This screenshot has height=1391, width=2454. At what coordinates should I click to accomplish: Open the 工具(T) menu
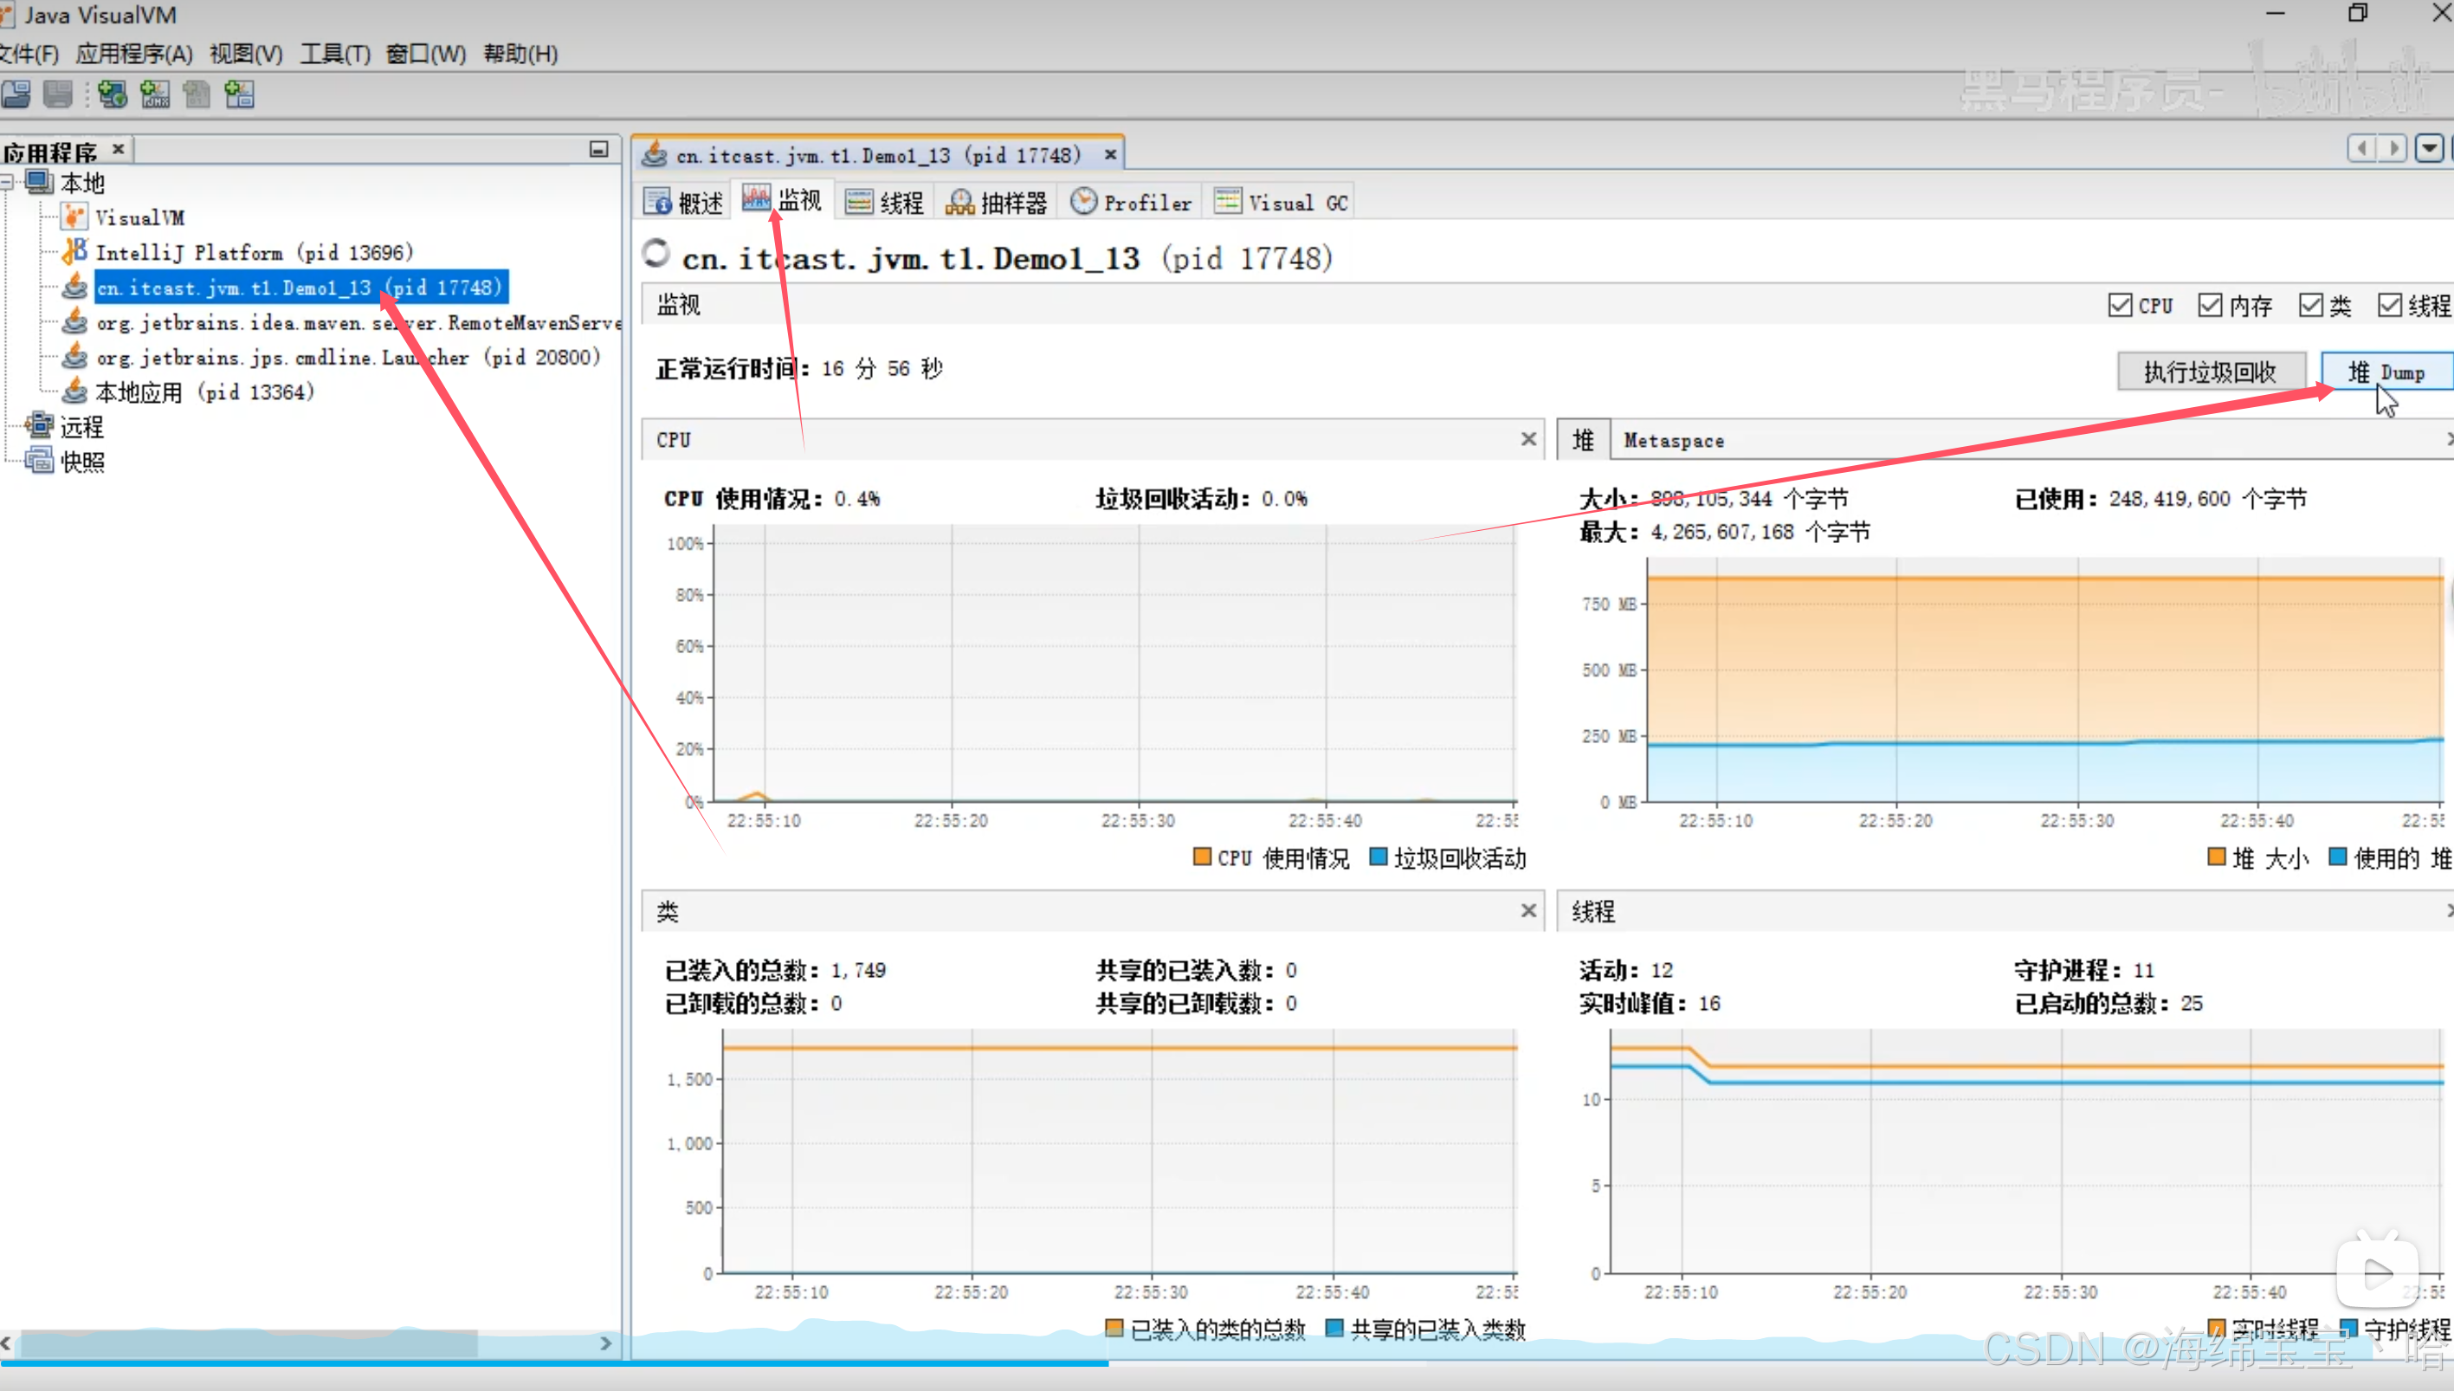pyautogui.click(x=335, y=54)
